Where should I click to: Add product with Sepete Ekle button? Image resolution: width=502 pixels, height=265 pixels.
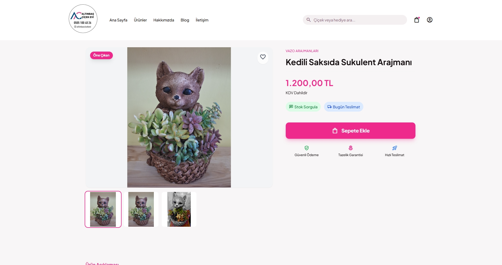tap(350, 131)
